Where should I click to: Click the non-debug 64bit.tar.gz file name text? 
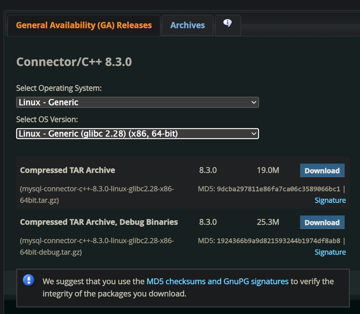coord(40,200)
